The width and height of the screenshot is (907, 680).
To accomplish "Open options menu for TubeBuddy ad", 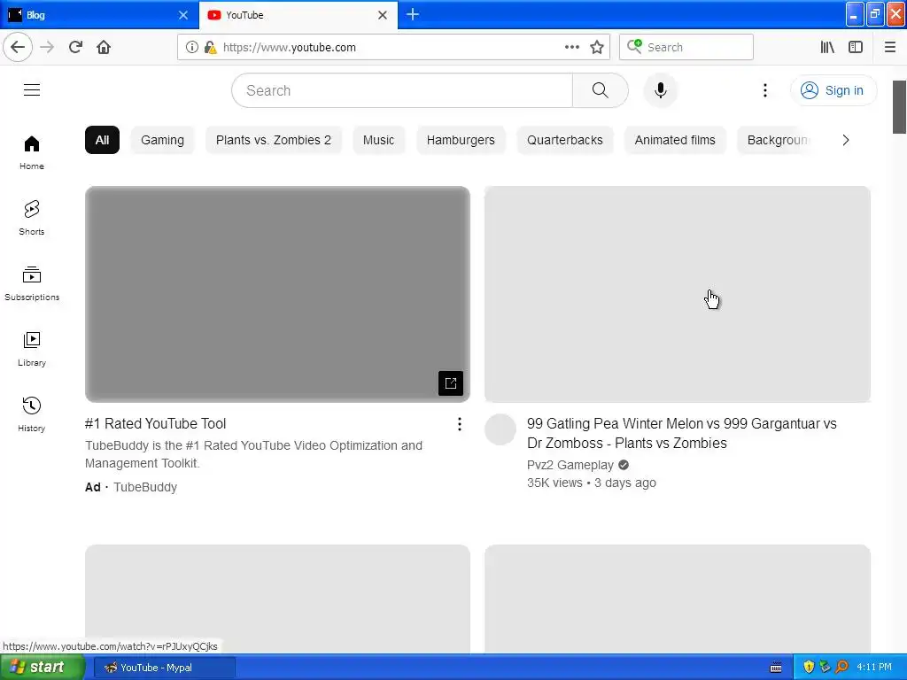I will (x=460, y=424).
